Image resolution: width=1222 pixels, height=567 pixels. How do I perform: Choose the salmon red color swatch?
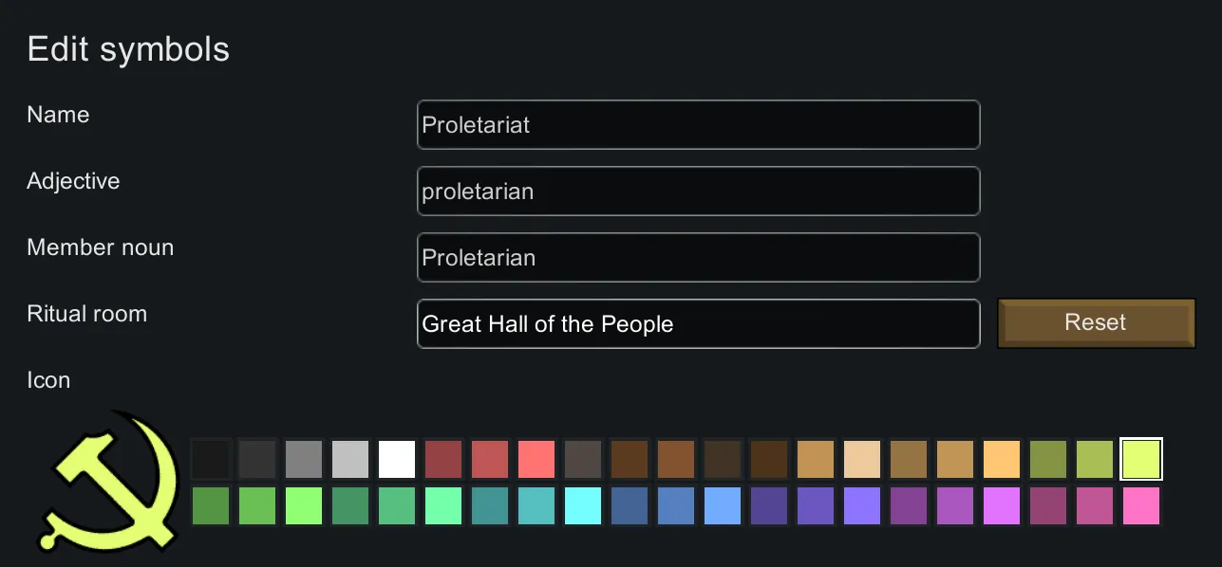(x=536, y=459)
